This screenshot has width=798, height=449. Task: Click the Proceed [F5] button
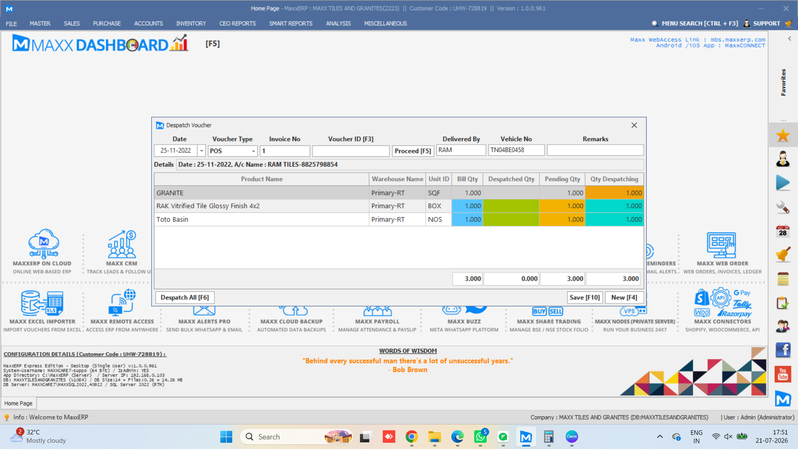coord(413,151)
